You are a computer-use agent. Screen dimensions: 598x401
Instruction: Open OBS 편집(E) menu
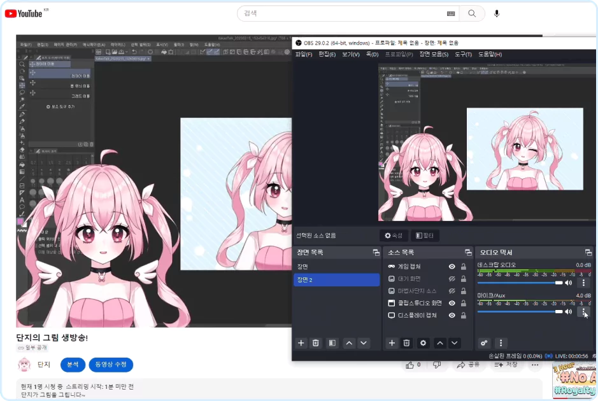tap(327, 55)
